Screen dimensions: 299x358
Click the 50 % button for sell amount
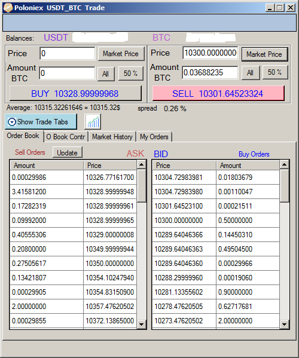(275, 72)
